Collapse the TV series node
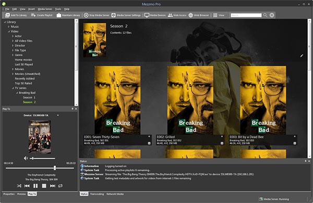Screen dimensions: 313x203 point(13,88)
